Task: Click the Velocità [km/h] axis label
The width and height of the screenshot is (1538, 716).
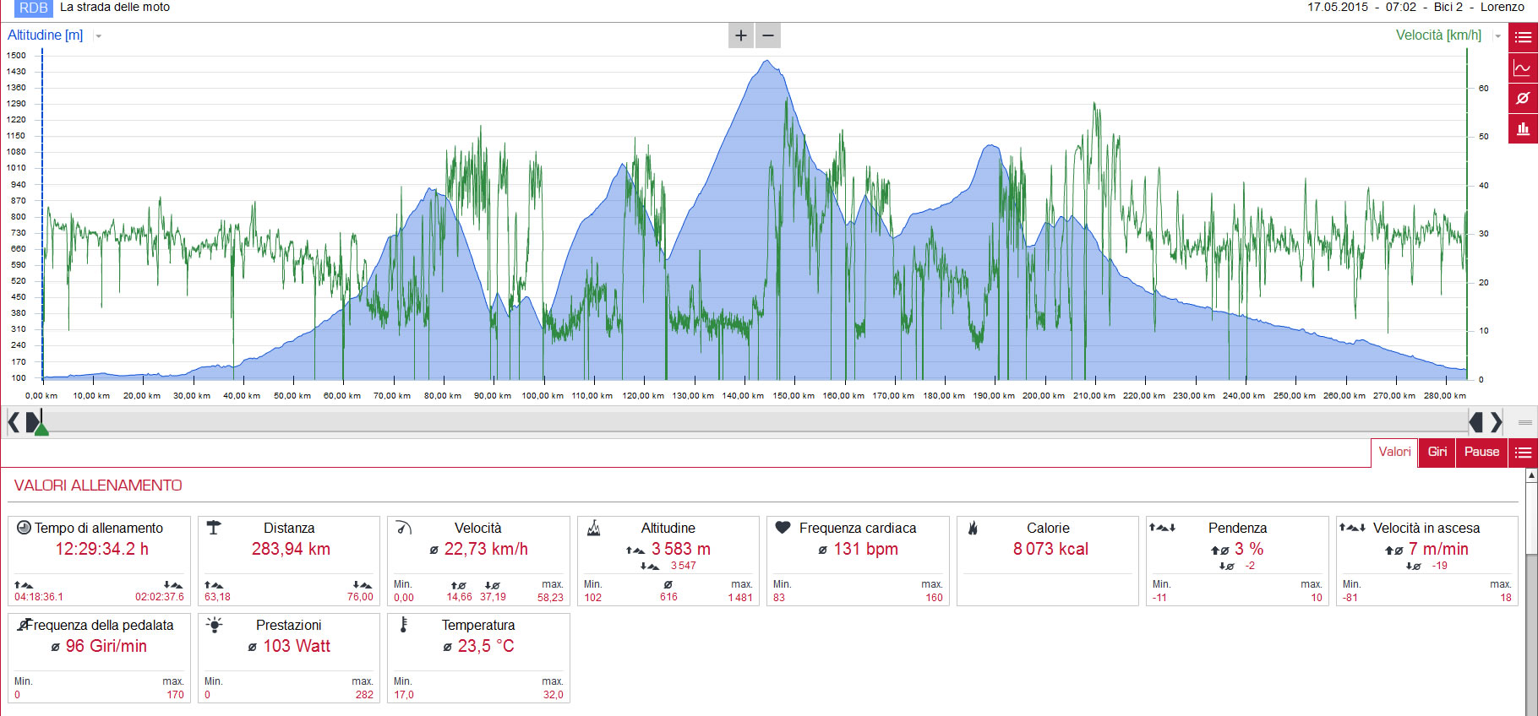Action: click(x=1438, y=35)
